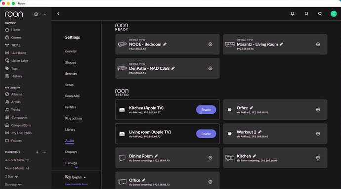
Task: Expand the Playlists section chevron
Action: coord(19,152)
